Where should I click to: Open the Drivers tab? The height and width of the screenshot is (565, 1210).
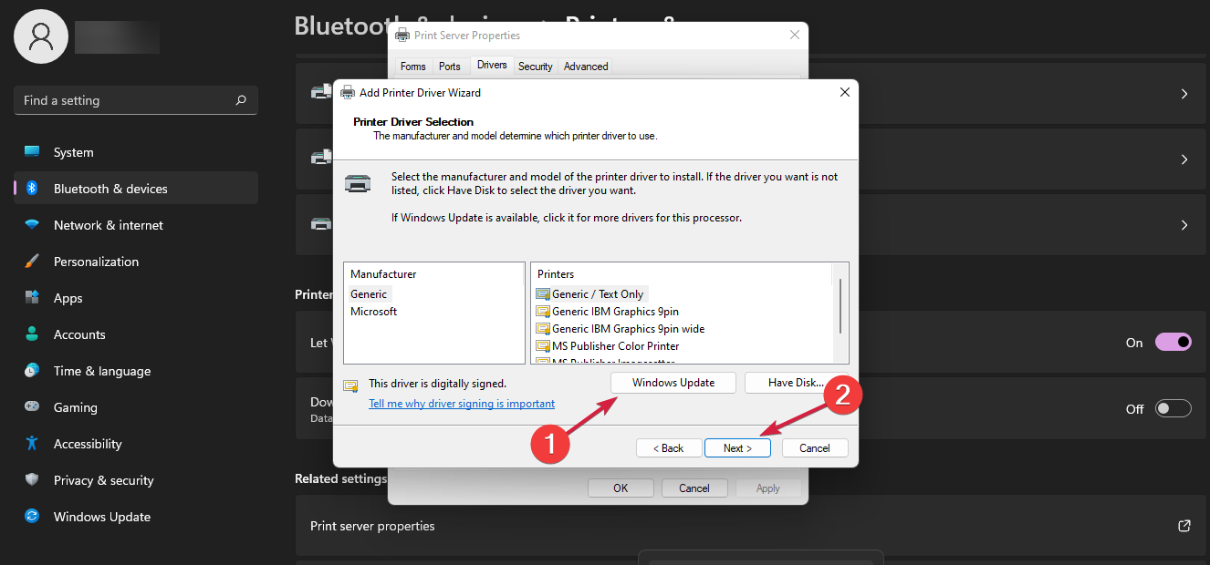pyautogui.click(x=492, y=65)
